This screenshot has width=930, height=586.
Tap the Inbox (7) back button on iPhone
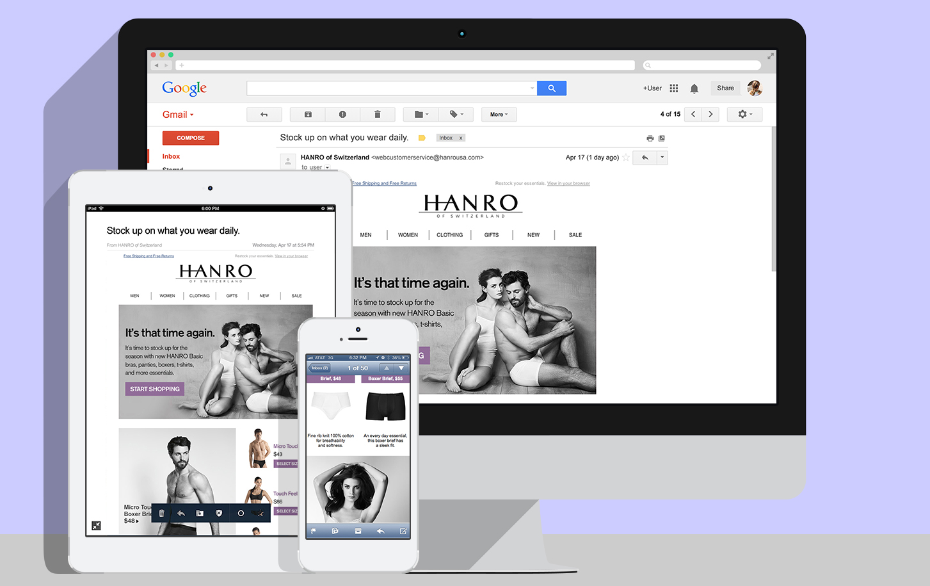coord(319,368)
